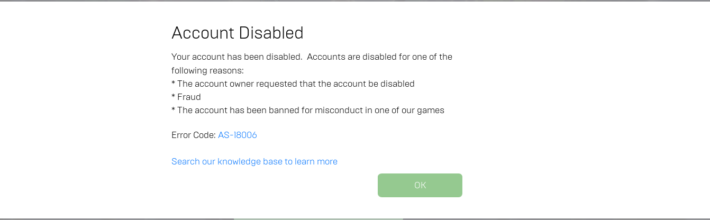Open the Search our knowledge base link
The height and width of the screenshot is (220, 710).
coord(254,161)
